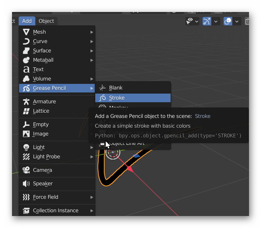The height and width of the screenshot is (228, 261).
Task: Select the Image menu entry
Action: coord(57,134)
